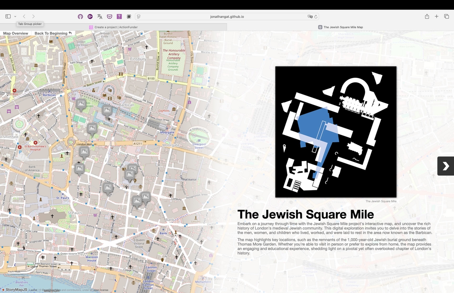The image size is (454, 293).
Task: Go forward to the next page
Action: [33, 16]
